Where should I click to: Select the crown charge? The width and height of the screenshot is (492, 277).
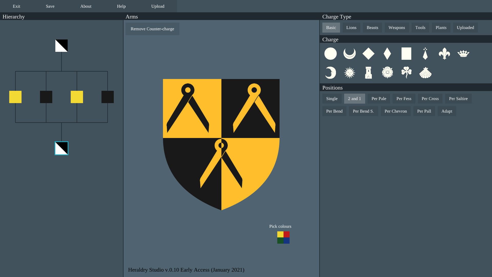tap(464, 54)
